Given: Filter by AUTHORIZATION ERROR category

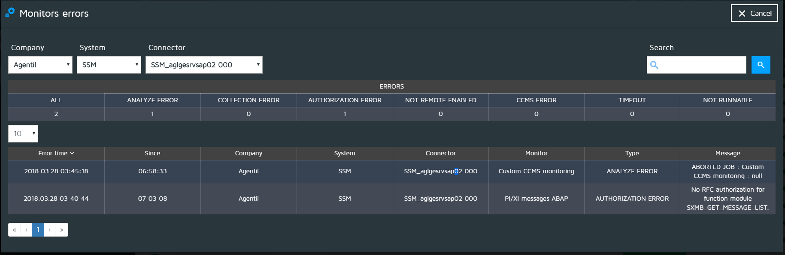Looking at the screenshot, I should pos(345,100).
